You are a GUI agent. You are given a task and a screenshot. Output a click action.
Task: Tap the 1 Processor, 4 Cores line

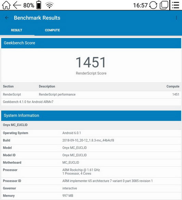pos(77,174)
